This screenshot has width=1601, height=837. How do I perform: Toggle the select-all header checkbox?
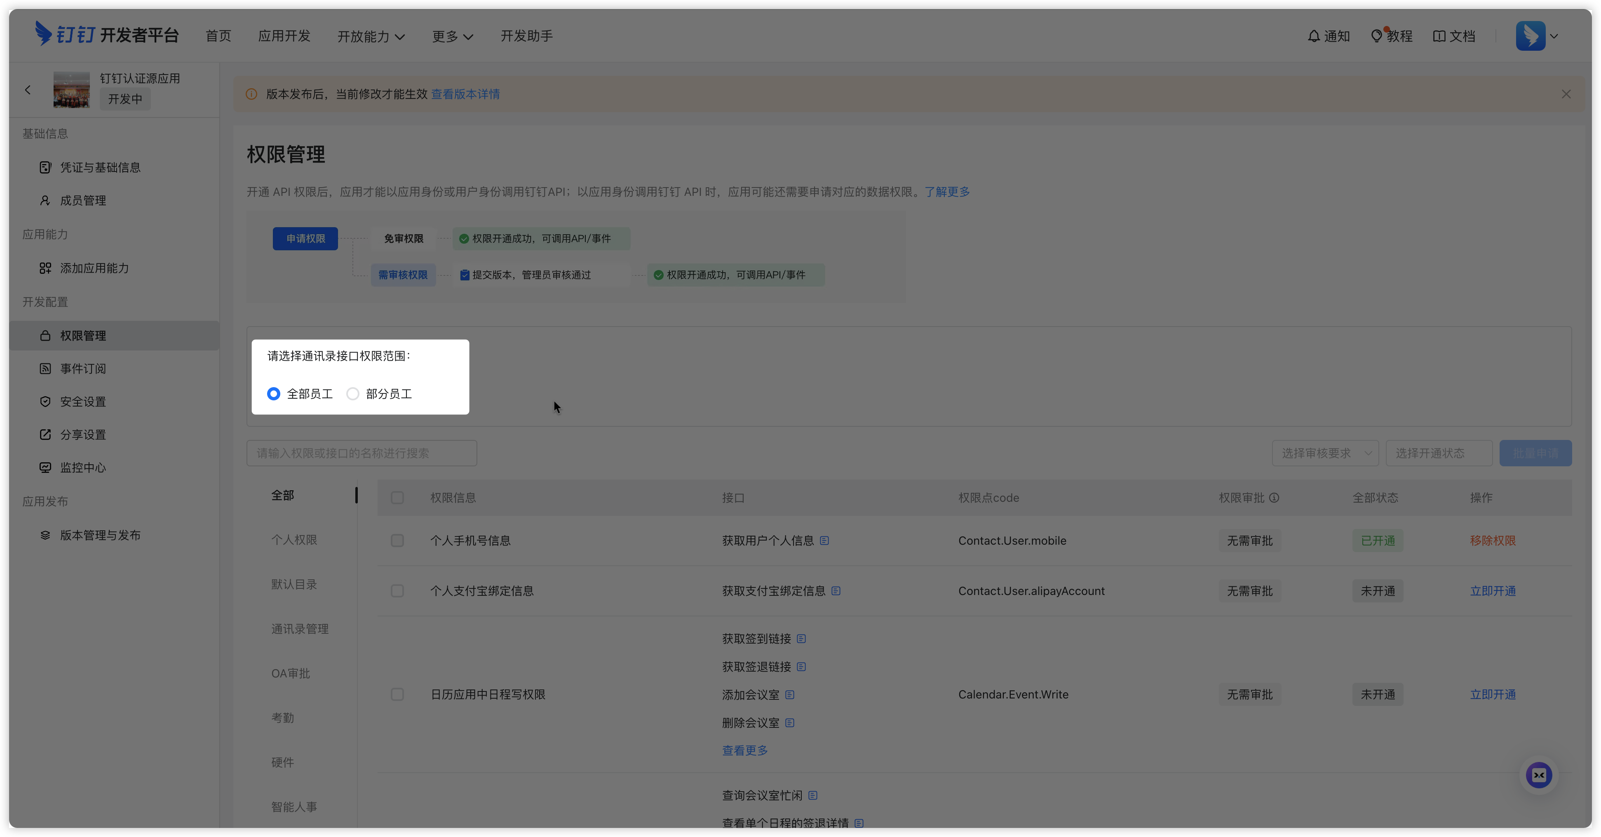397,498
